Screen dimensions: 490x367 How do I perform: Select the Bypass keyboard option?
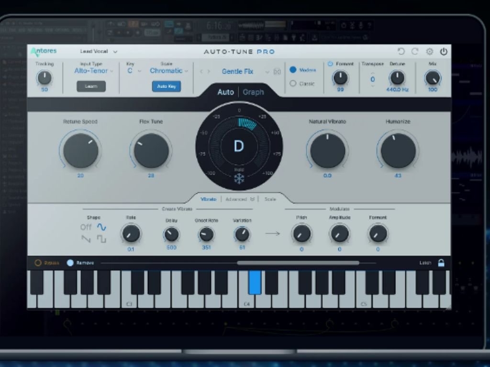[38, 263]
